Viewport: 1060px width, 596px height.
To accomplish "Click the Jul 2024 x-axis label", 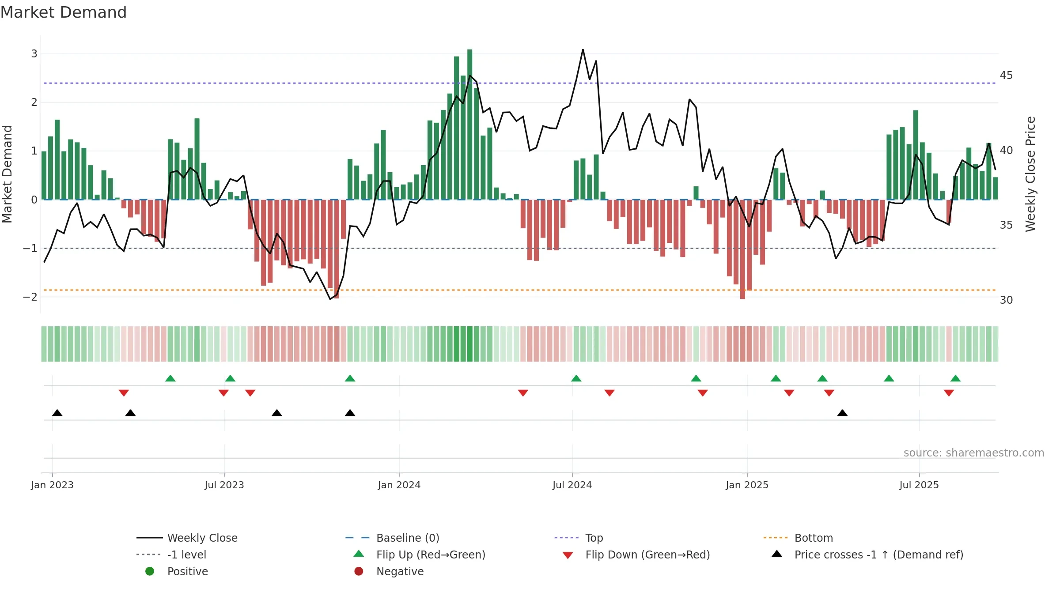I will [572, 485].
